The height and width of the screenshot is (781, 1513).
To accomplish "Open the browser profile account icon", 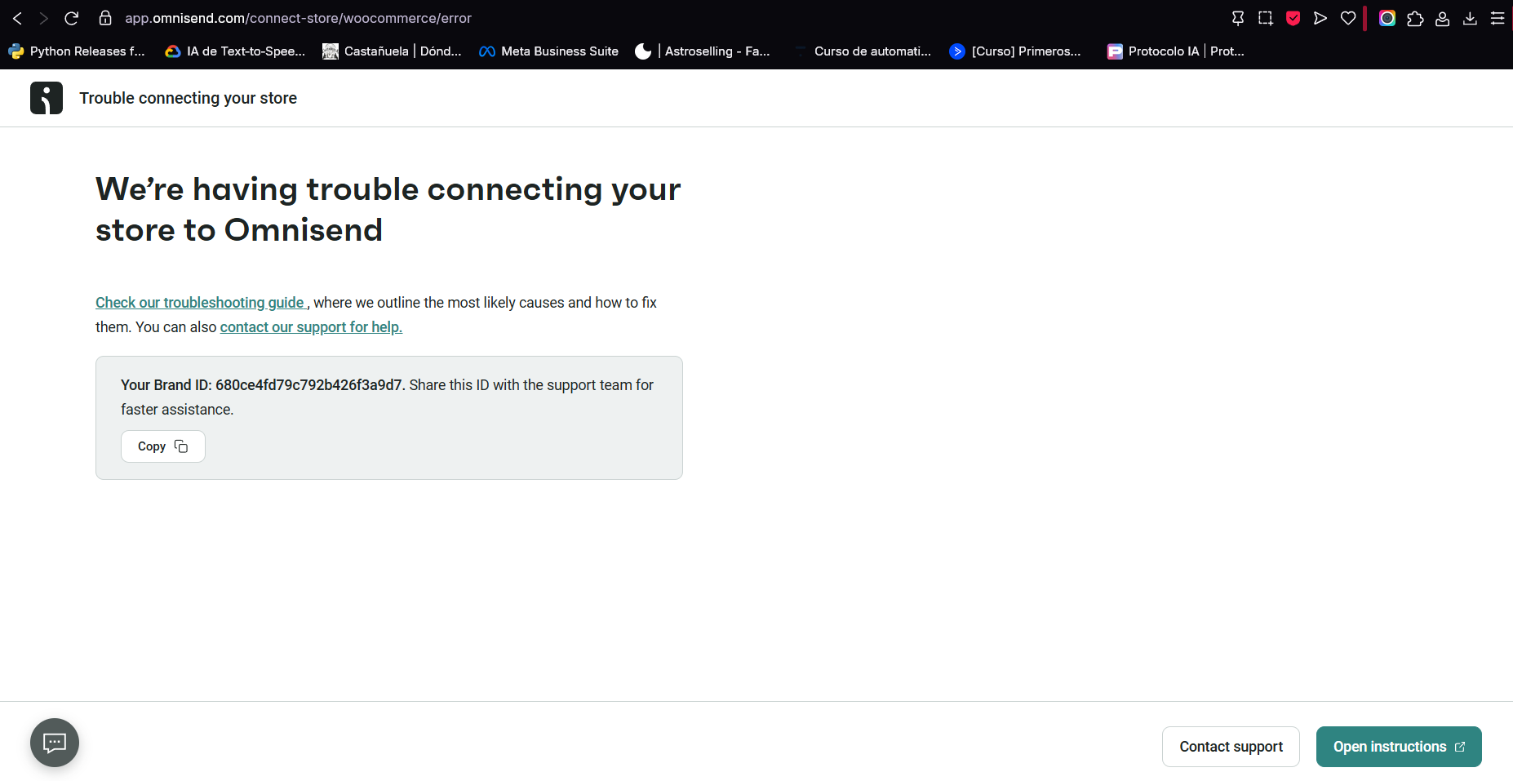I will 1443,18.
